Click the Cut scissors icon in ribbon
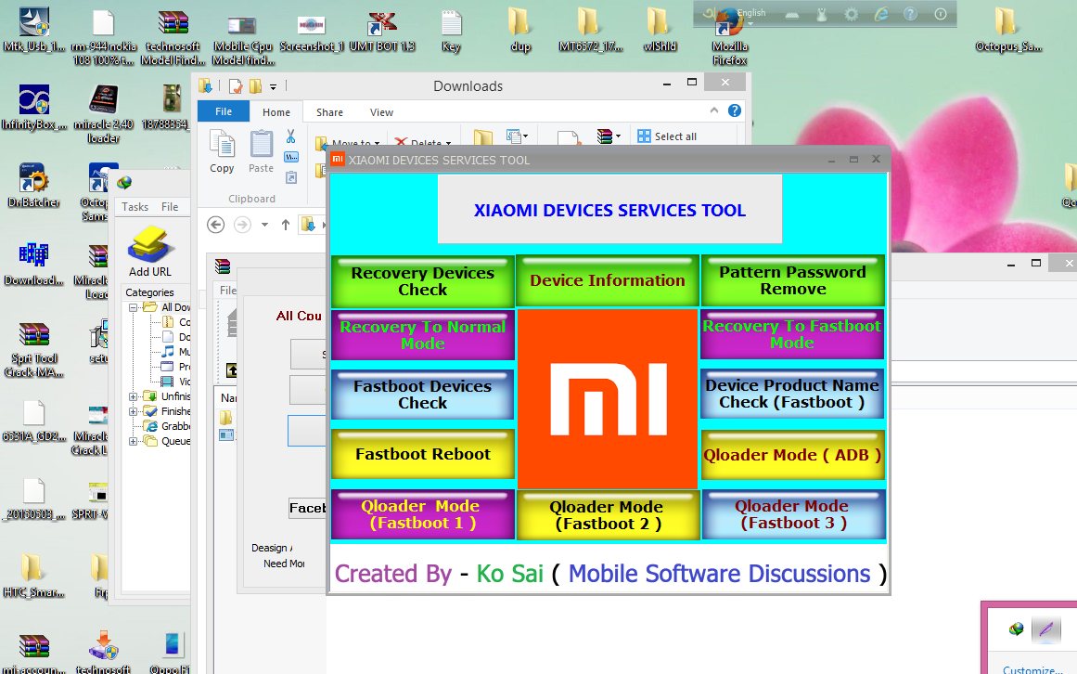 click(291, 136)
